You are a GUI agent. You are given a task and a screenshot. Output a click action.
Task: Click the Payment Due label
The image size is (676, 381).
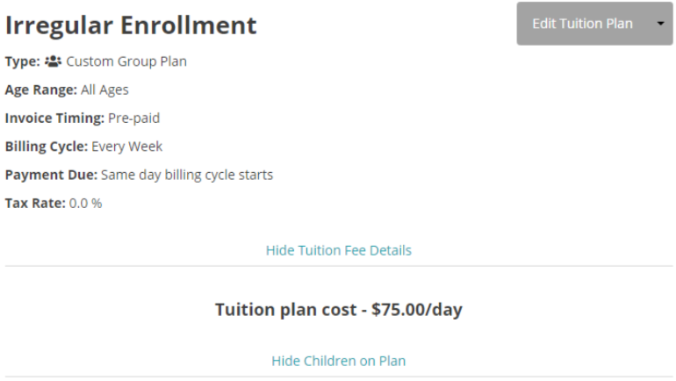(51, 175)
